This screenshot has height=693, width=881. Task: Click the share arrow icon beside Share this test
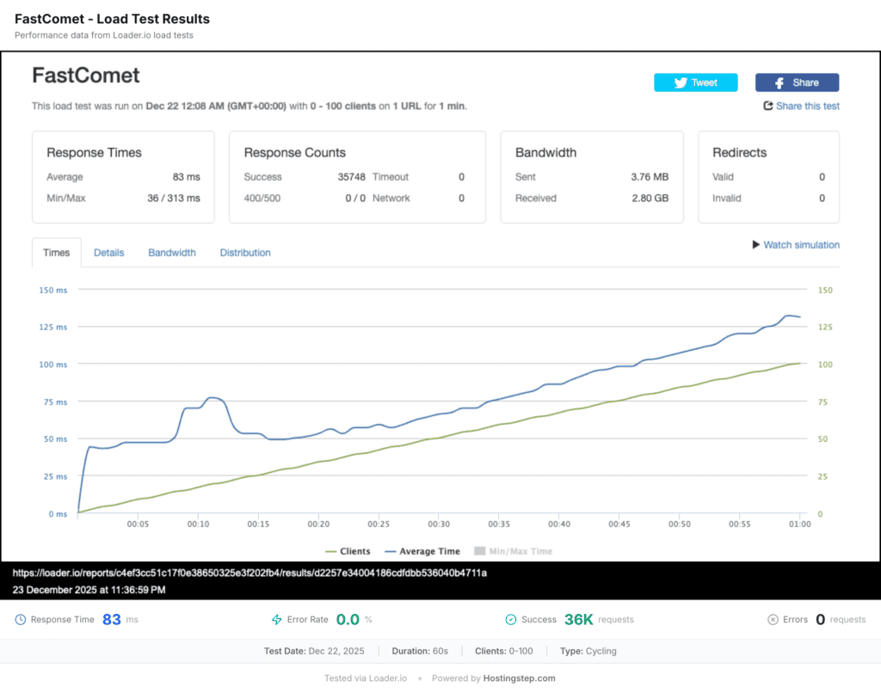pos(768,106)
